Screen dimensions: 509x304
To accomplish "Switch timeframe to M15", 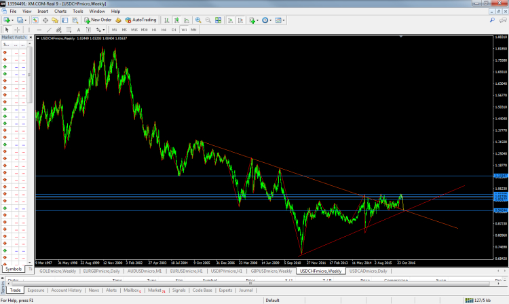I will tap(134, 30).
